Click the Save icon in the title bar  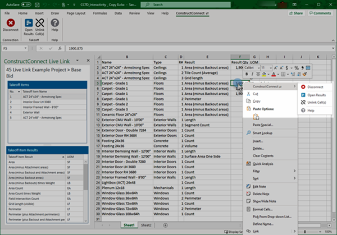[x=37, y=4]
